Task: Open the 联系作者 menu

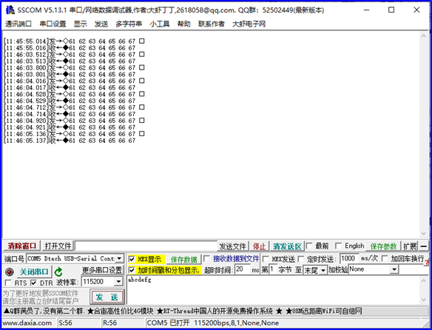Action: click(x=212, y=24)
